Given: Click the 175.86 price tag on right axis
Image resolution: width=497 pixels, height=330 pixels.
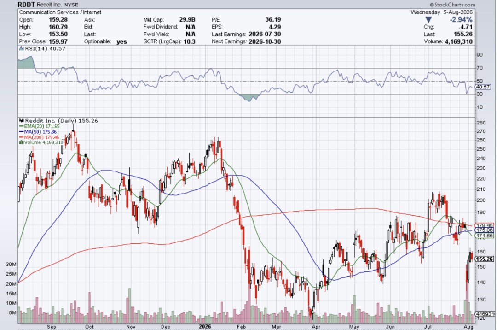Looking at the screenshot, I should click(x=485, y=230).
